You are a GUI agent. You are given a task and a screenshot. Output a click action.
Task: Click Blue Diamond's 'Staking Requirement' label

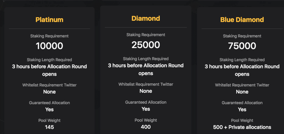pyautogui.click(x=242, y=36)
